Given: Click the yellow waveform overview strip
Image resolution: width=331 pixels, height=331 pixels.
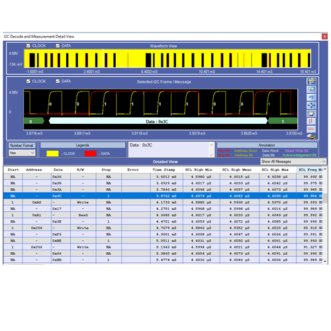Looking at the screenshot, I should [x=167, y=58].
